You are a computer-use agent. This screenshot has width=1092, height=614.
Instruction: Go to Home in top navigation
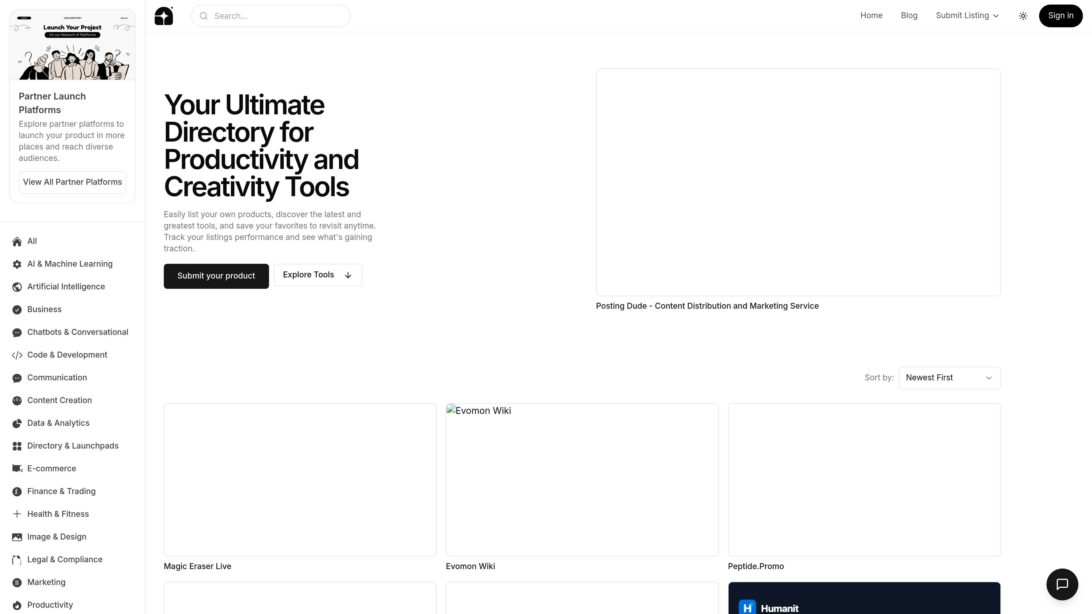[871, 16]
